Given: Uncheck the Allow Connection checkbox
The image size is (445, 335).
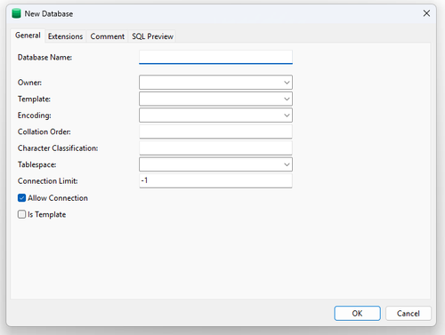Looking at the screenshot, I should click(x=21, y=198).
